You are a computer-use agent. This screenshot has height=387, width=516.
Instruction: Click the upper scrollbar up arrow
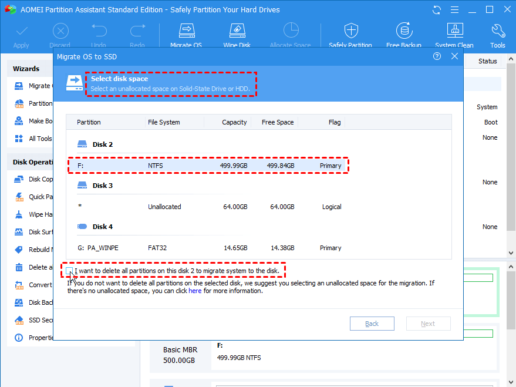[511, 59]
